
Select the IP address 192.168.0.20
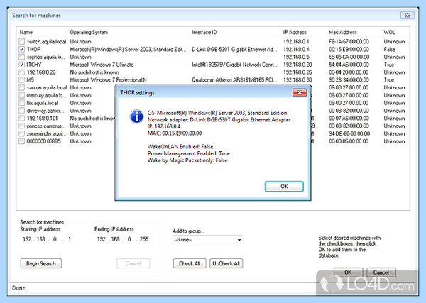pos(297,65)
